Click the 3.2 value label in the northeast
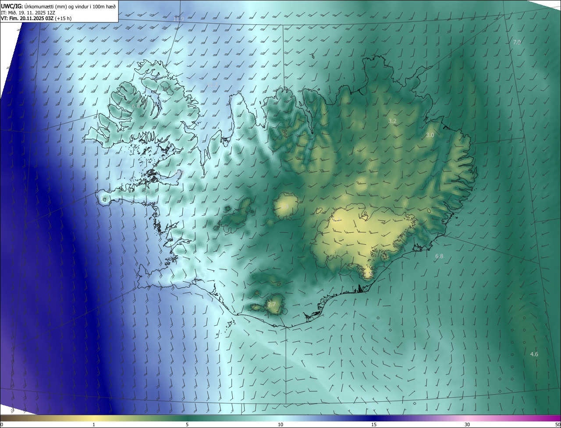Screen dimensions: 561x428 click(392, 121)
